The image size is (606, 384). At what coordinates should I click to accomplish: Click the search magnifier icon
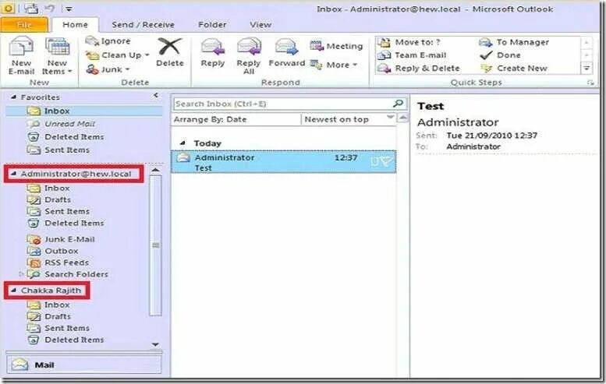coord(398,104)
